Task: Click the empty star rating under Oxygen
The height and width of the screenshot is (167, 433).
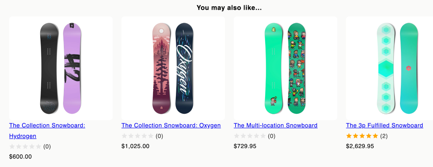Action: [x=137, y=136]
